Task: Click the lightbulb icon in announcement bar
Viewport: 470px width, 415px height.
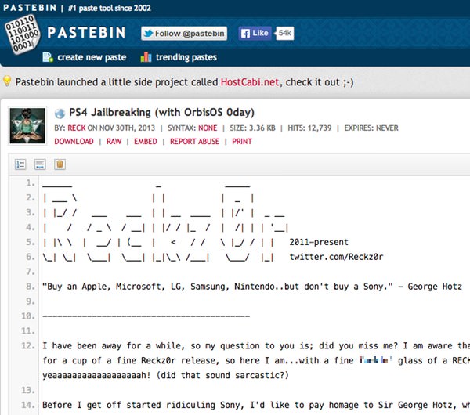Action: click(x=8, y=81)
